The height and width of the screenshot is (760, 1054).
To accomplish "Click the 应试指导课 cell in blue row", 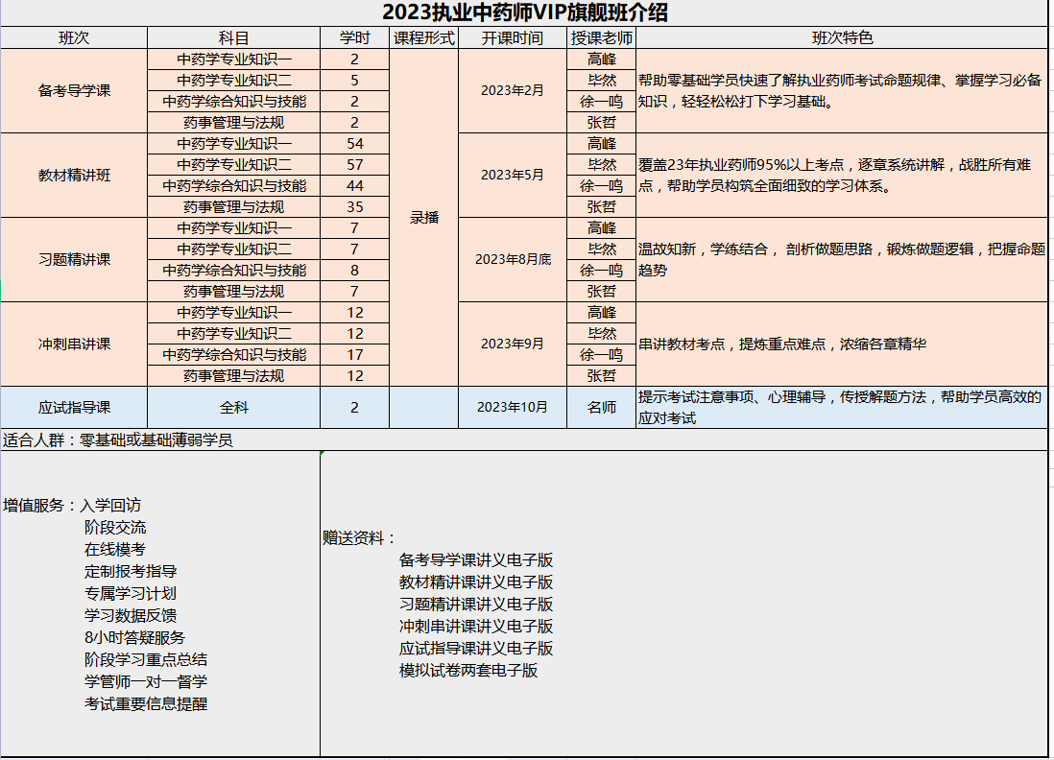I will [74, 407].
